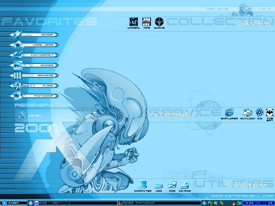The height and width of the screenshot is (206, 275).
Task: Open the HDD drive icon
Action: tap(158, 186)
